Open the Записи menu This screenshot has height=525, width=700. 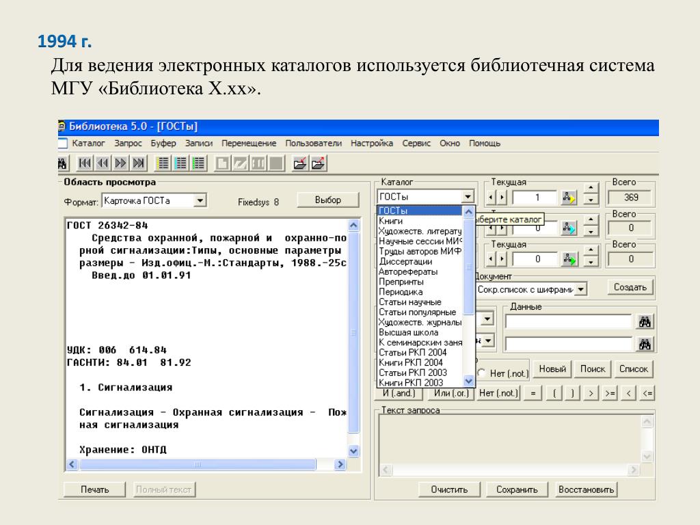[x=199, y=144]
